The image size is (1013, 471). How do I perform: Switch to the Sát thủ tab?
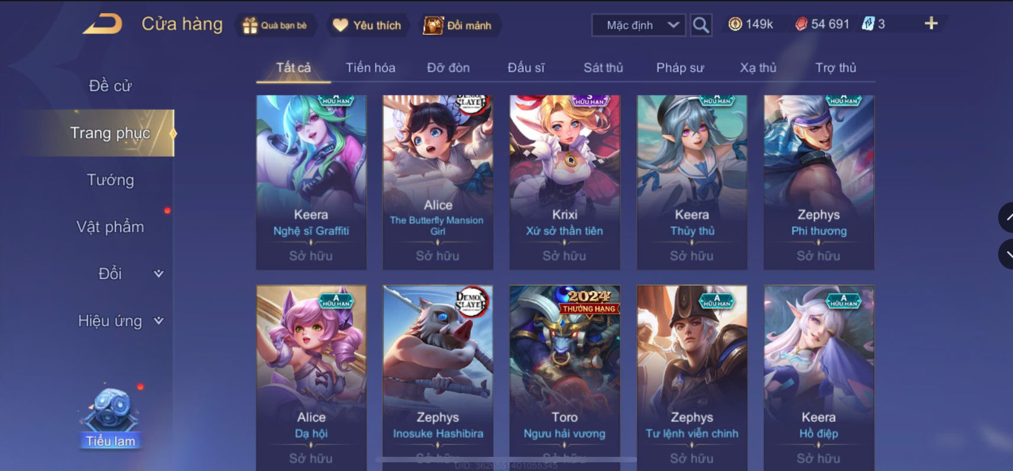point(603,67)
